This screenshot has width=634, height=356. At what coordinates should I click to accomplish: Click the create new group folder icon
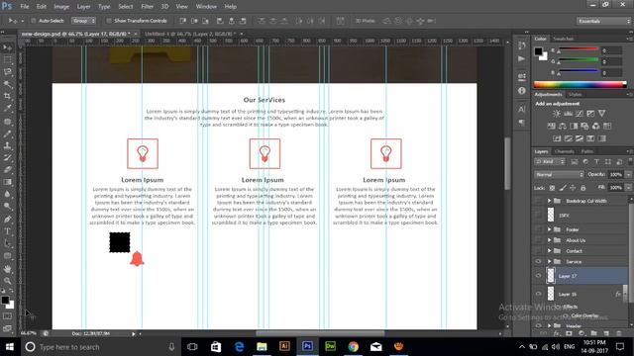tap(593, 333)
